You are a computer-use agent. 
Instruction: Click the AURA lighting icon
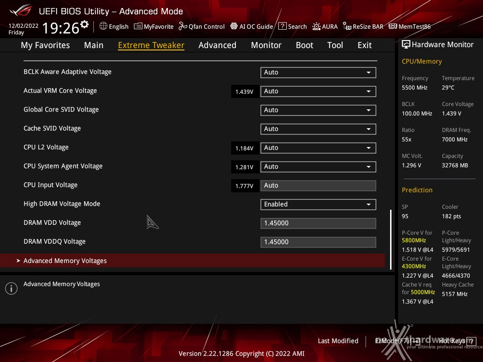(316, 26)
